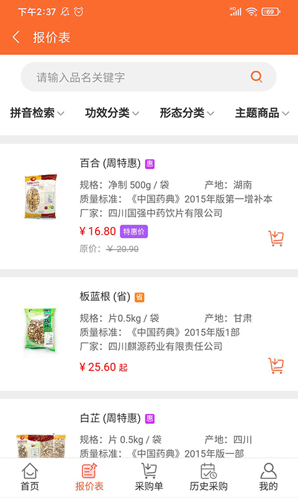Open 我的 profile icon
The image size is (298, 498).
(268, 477)
